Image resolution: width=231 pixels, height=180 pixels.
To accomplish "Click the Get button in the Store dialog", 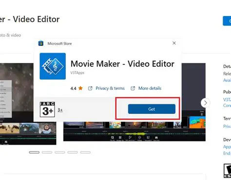I will [152, 109].
